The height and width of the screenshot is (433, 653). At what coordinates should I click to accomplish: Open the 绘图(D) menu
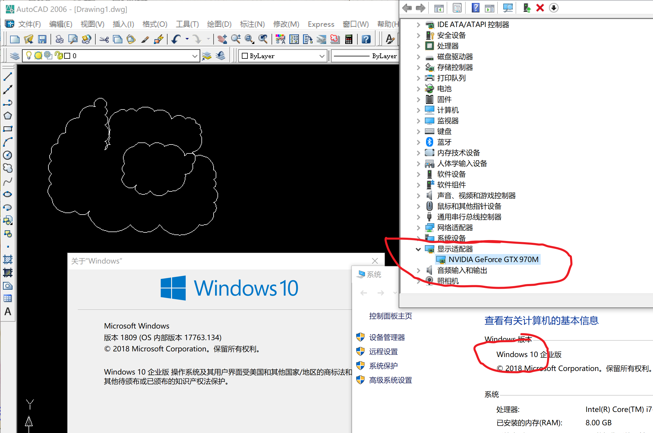tap(219, 24)
